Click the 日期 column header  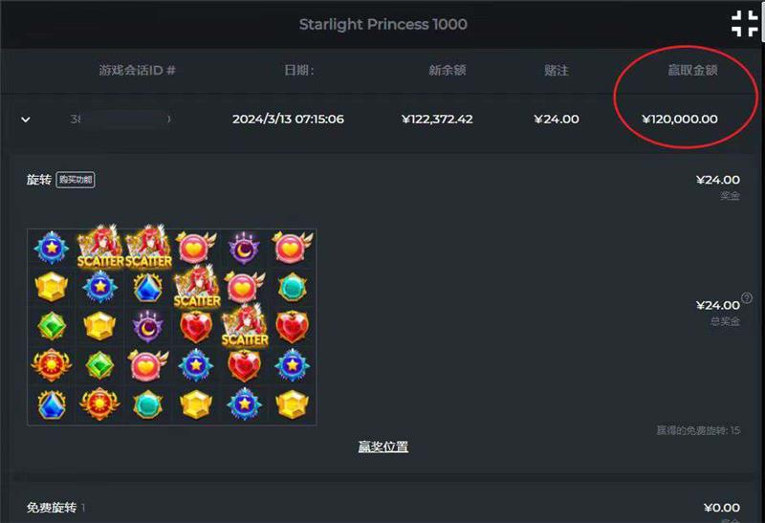pos(299,70)
